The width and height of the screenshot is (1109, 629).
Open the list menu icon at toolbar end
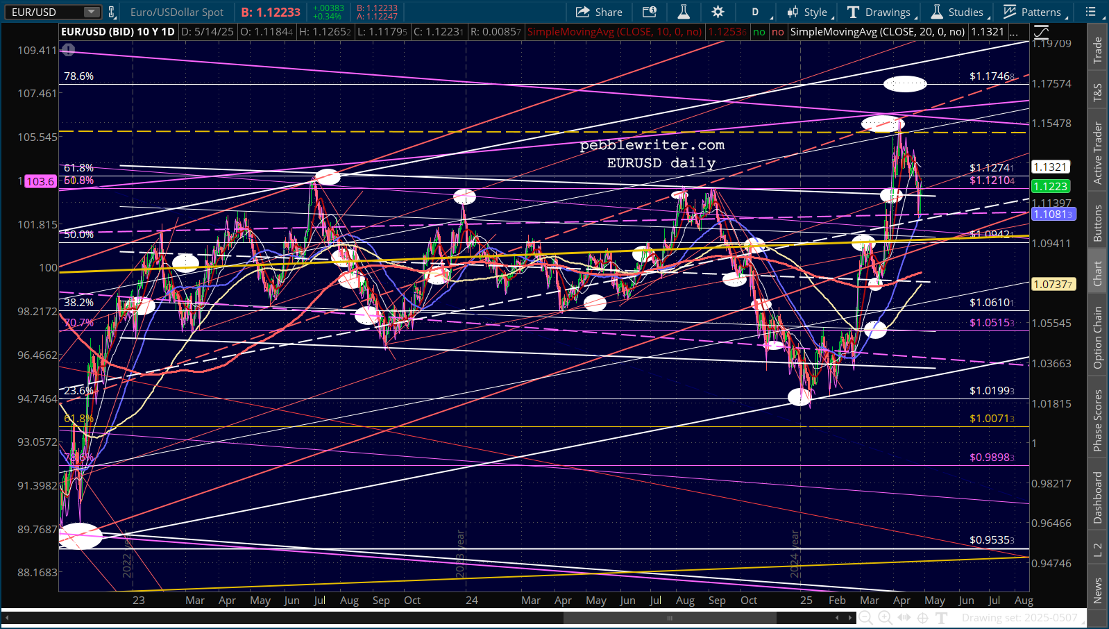click(x=1091, y=12)
